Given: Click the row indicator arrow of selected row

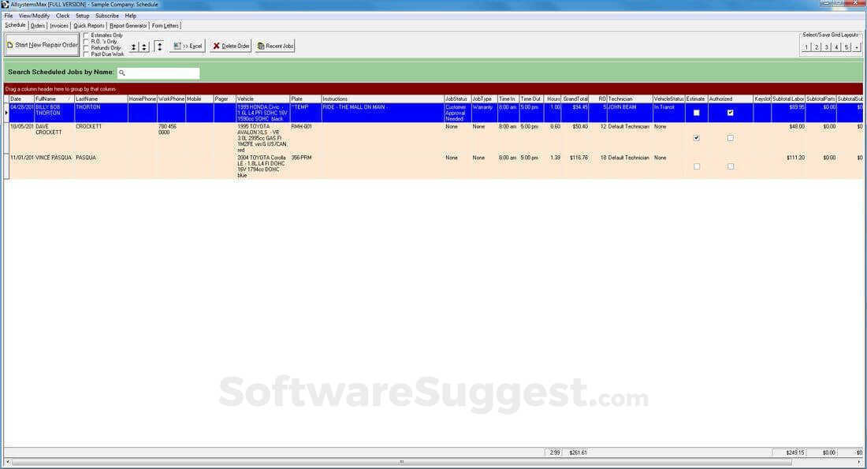Looking at the screenshot, I should (6, 113).
